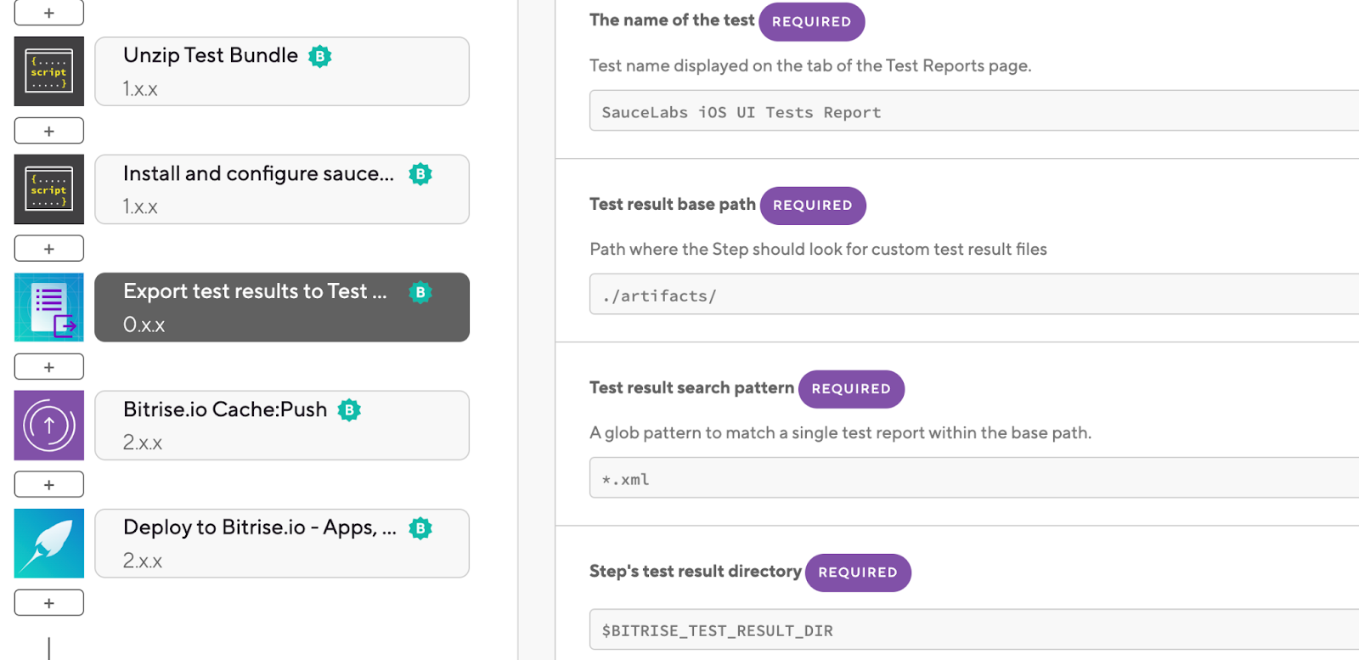Click verified badge on Deploy to Bitrise.io step
Screen dimensions: 1359x660
click(420, 528)
